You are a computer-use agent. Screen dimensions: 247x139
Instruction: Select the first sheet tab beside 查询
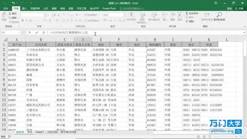coord(20,132)
